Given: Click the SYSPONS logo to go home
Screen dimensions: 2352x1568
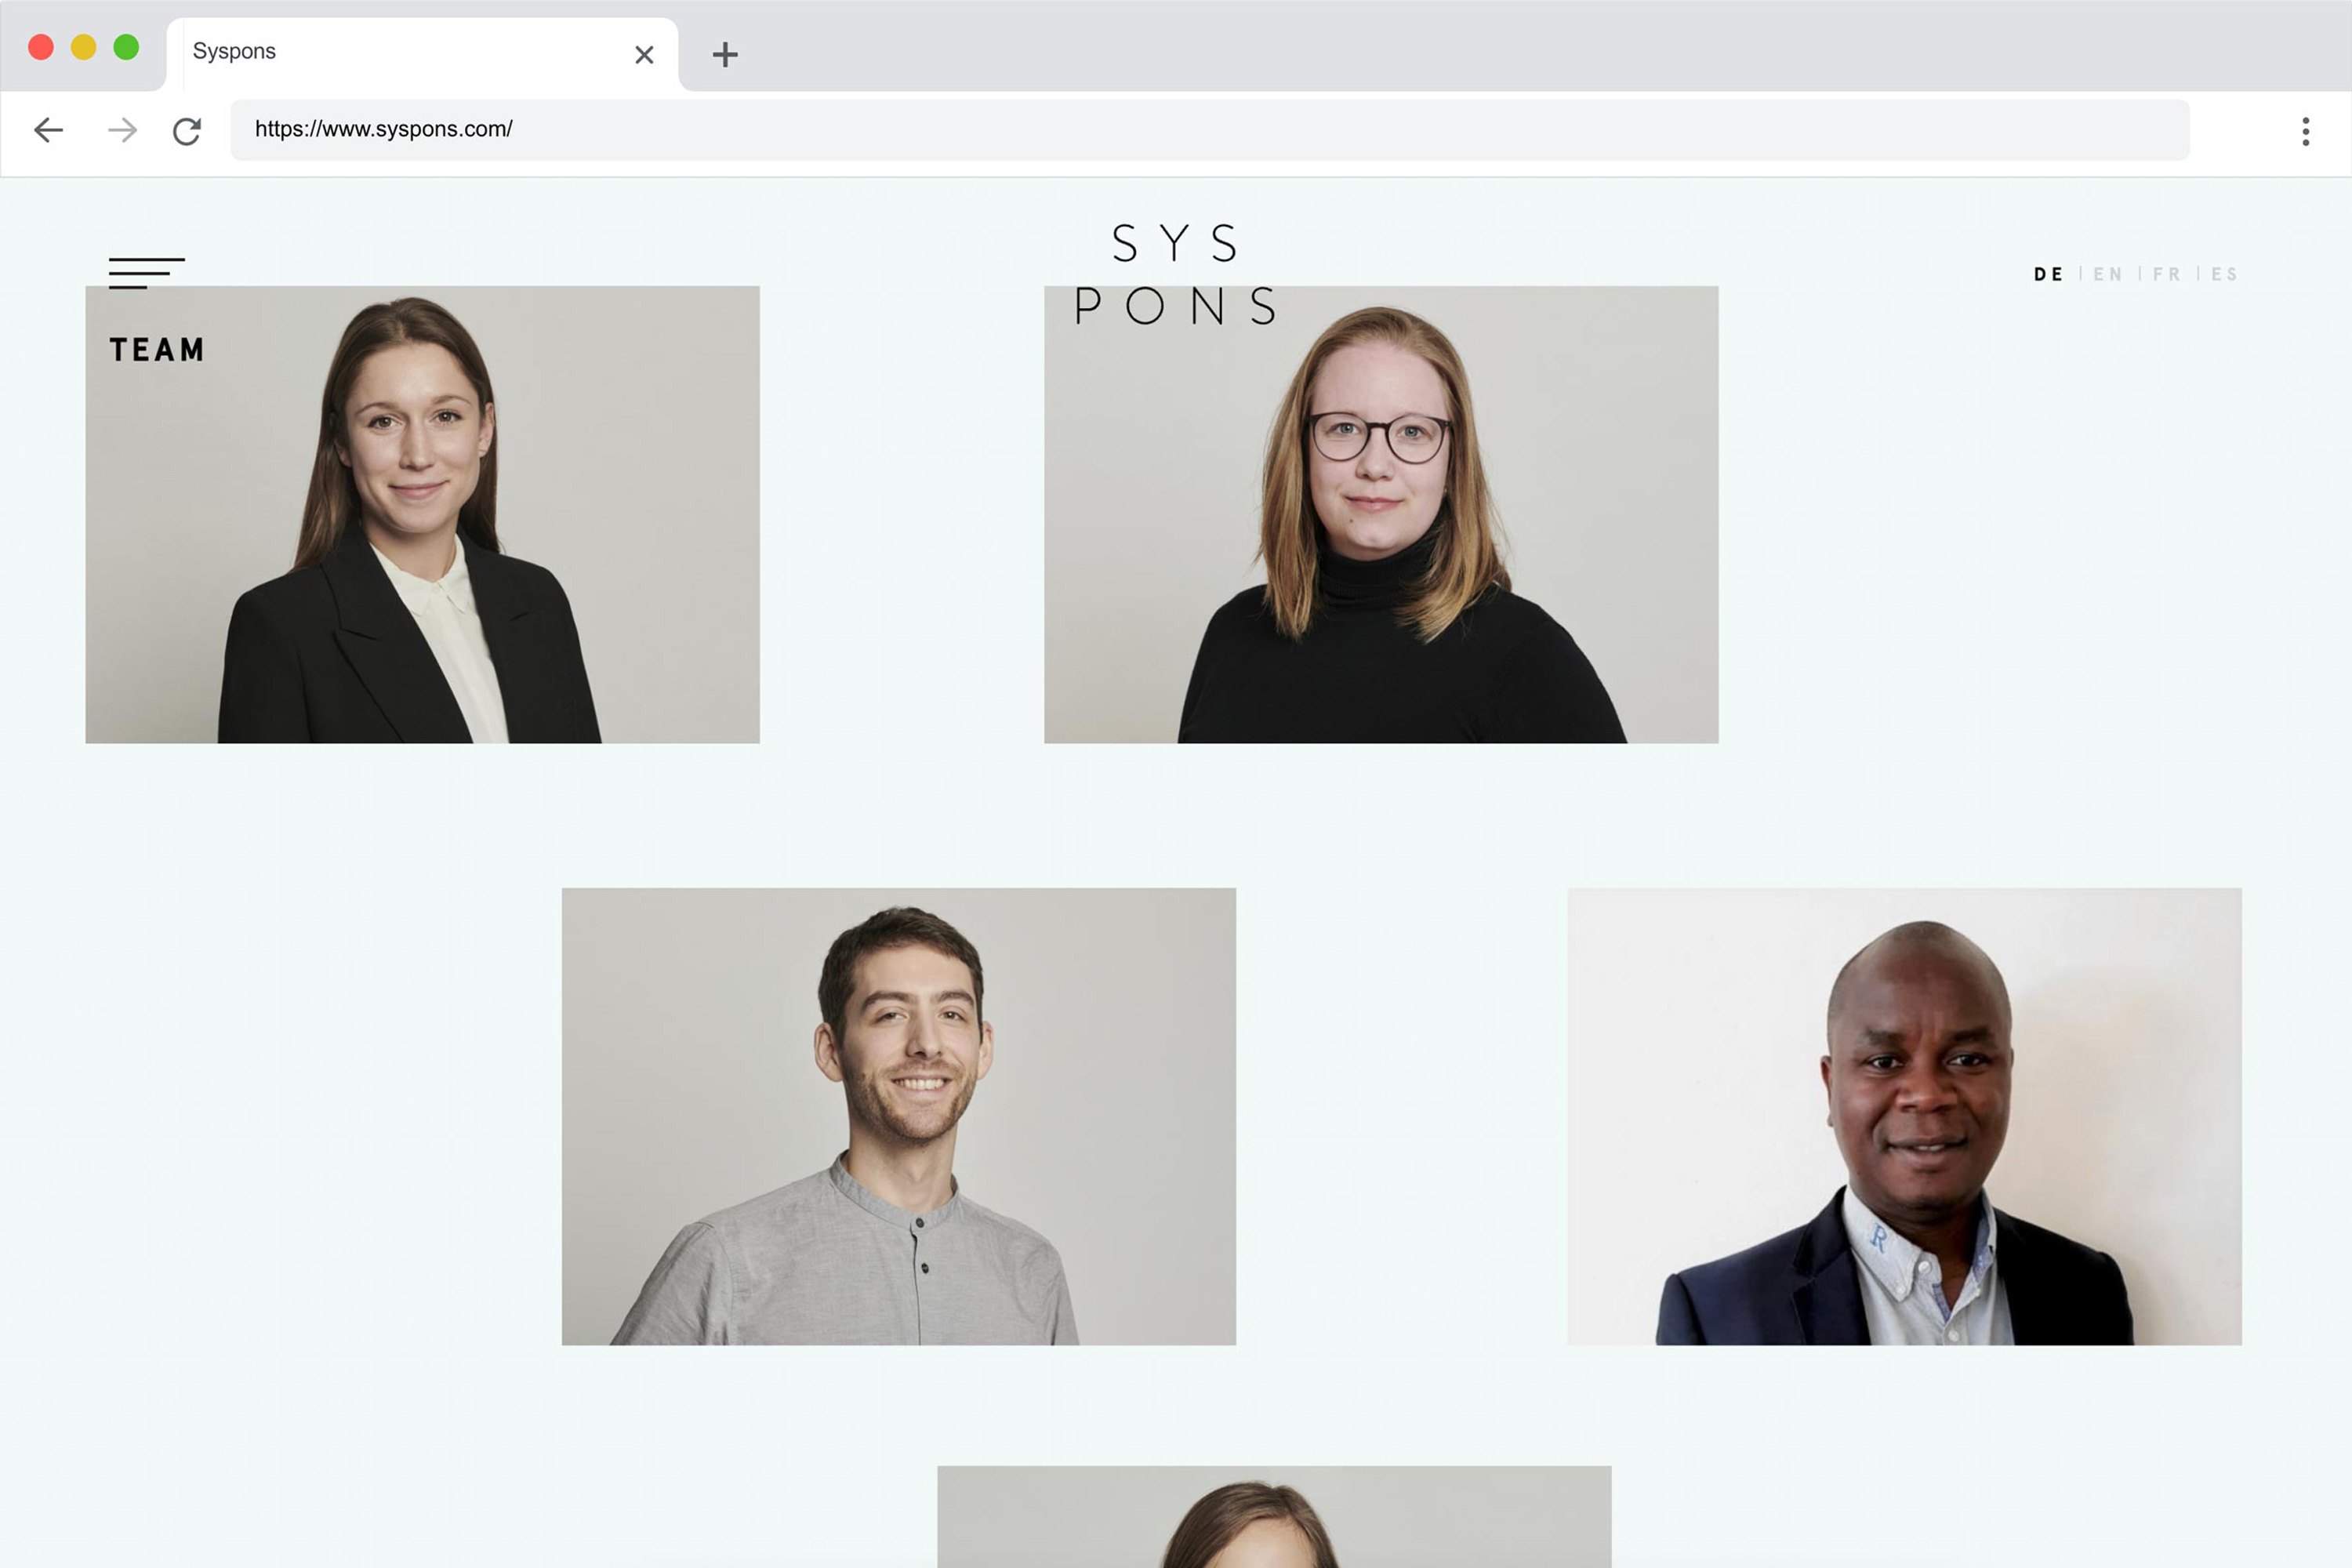Looking at the screenshot, I should coord(1176,274).
